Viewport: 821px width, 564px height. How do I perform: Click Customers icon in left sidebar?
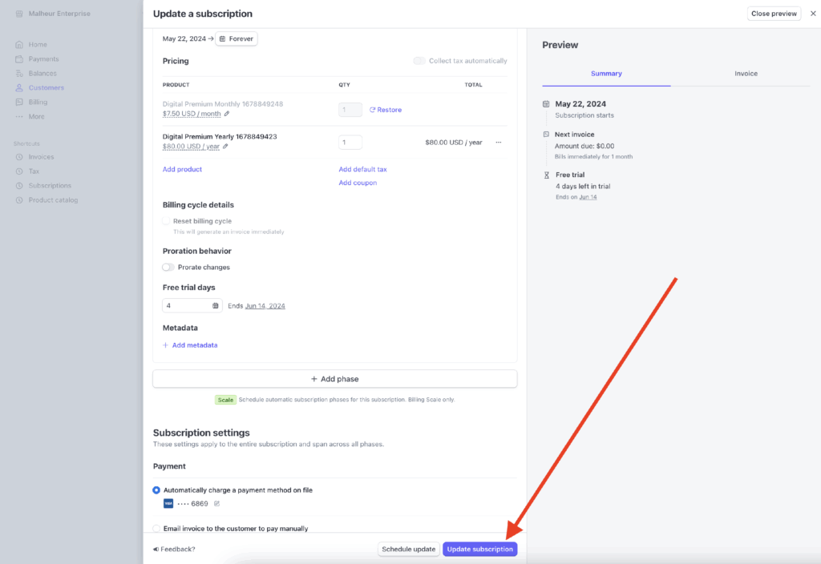tap(19, 88)
